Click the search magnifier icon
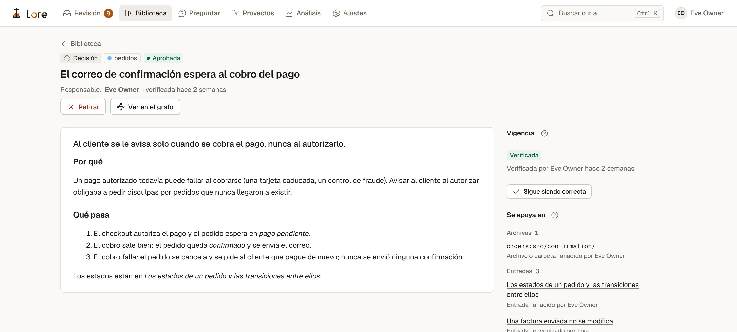This screenshot has height=332, width=737. point(550,13)
